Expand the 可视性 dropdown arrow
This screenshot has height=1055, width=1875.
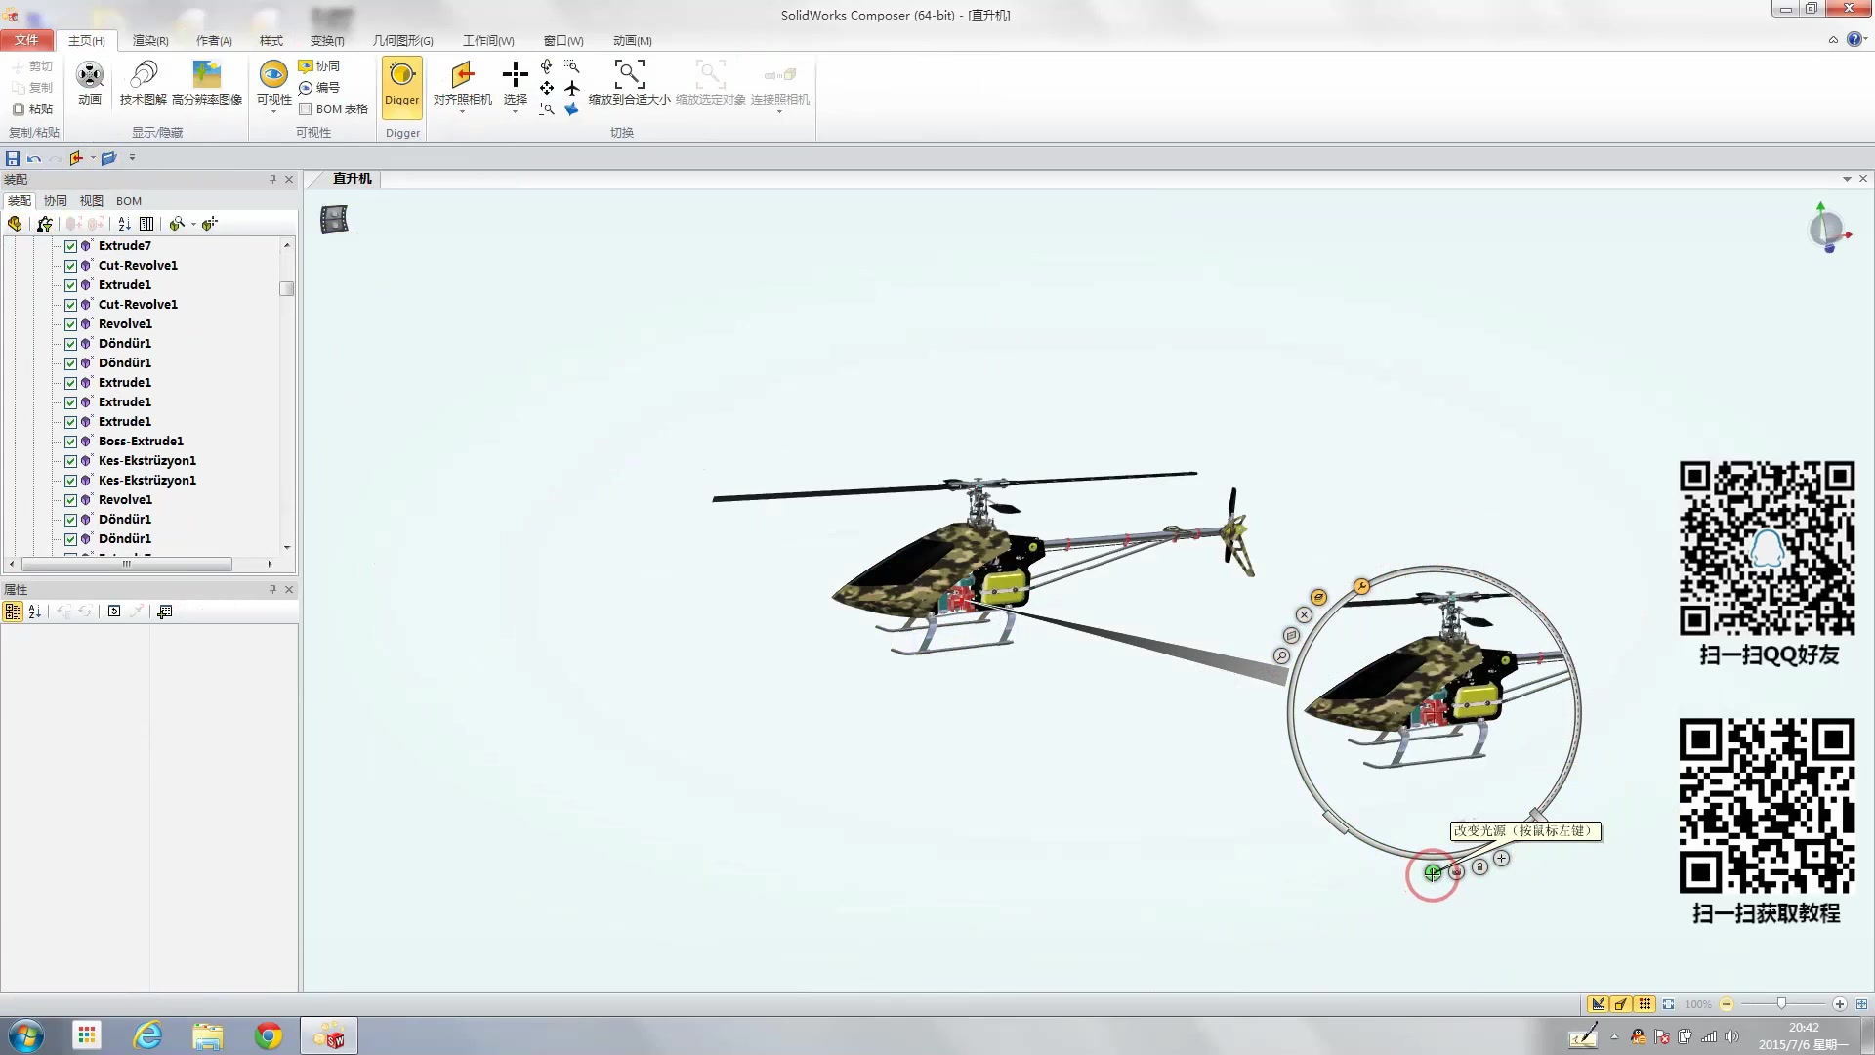[273, 112]
